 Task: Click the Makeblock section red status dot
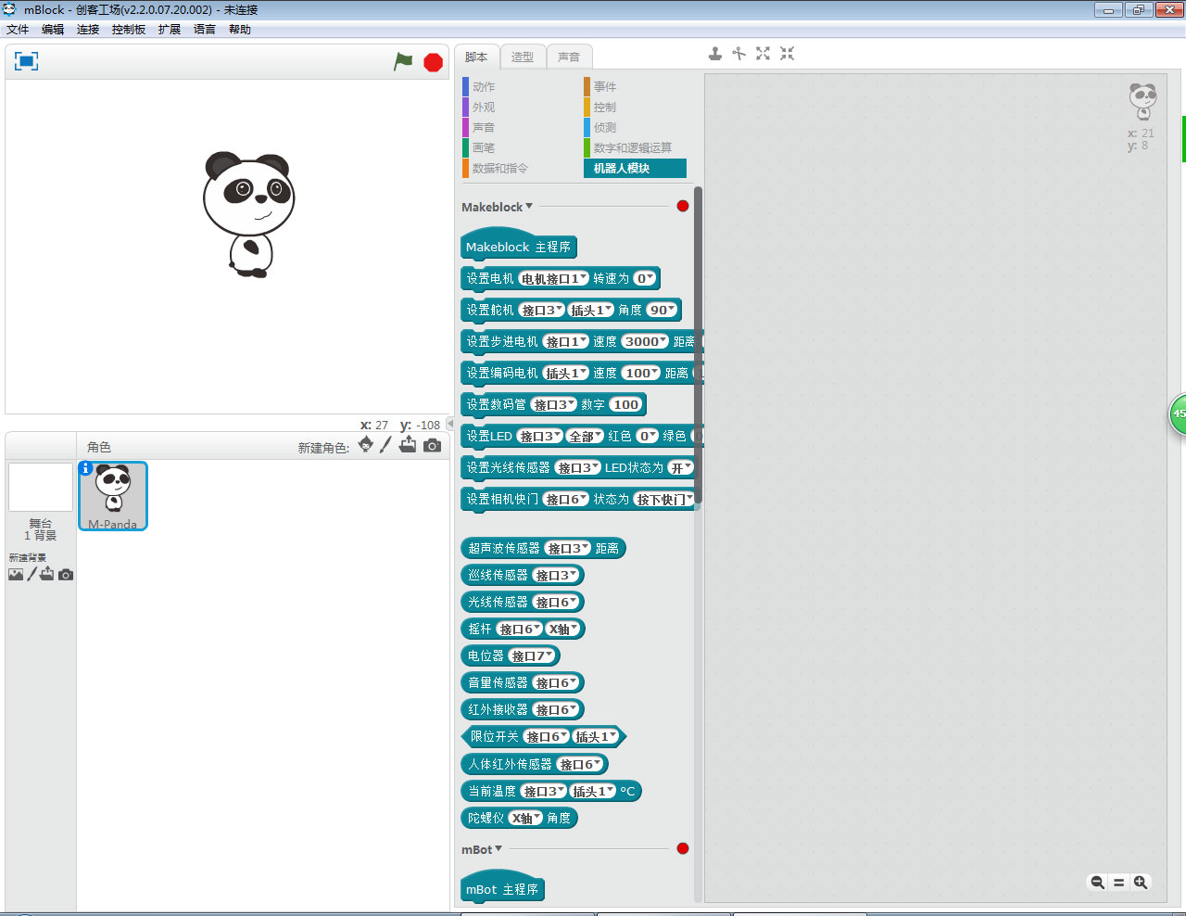[x=683, y=206]
